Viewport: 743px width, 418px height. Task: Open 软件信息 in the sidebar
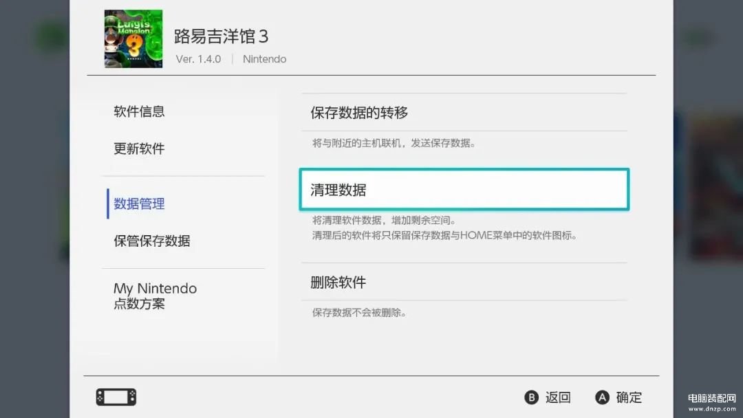point(139,112)
